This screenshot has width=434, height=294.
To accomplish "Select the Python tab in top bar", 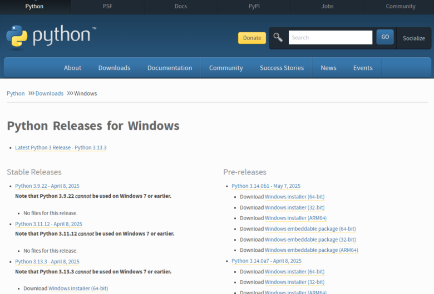I will point(34,6).
